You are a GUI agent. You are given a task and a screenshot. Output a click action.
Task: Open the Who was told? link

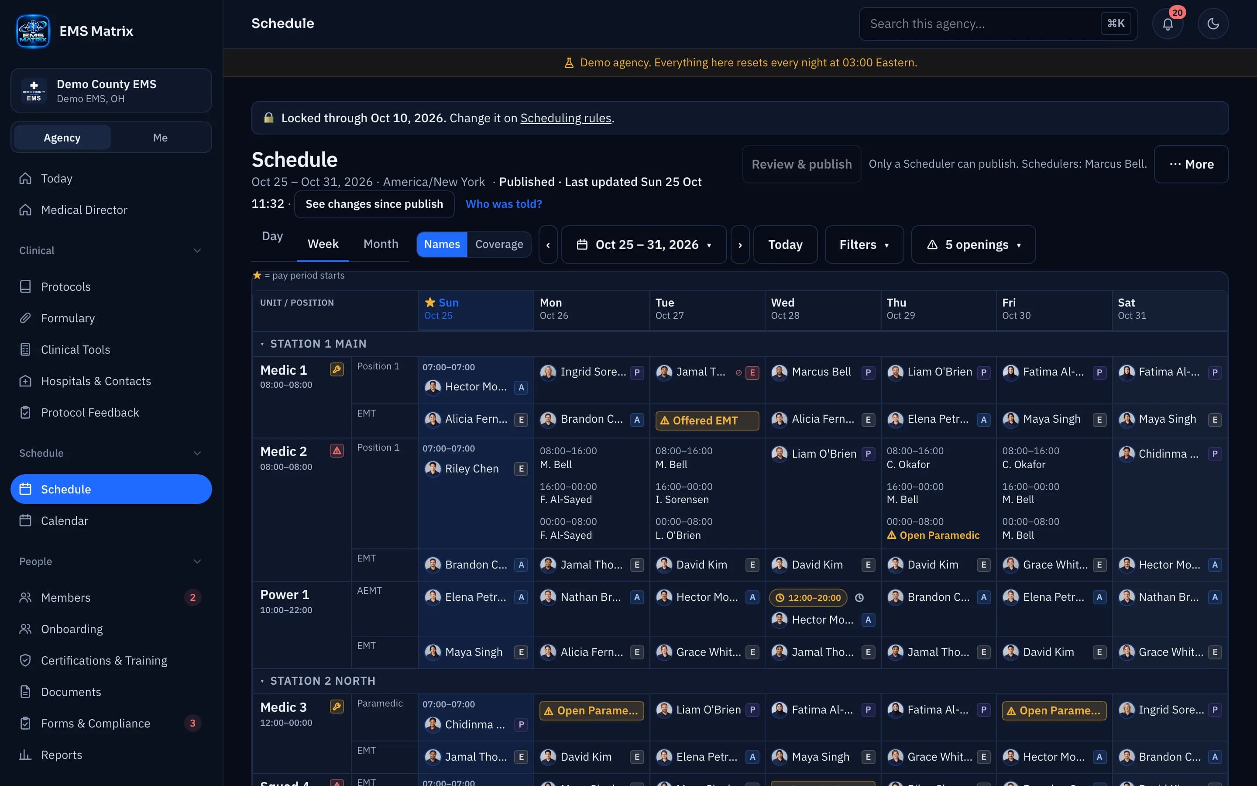click(503, 204)
